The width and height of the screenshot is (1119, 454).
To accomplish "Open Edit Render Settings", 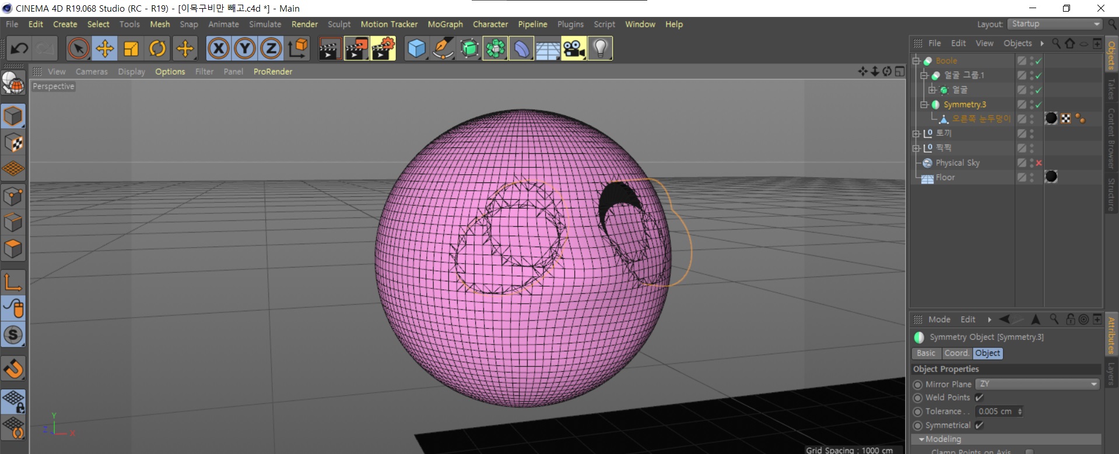I will pos(383,48).
